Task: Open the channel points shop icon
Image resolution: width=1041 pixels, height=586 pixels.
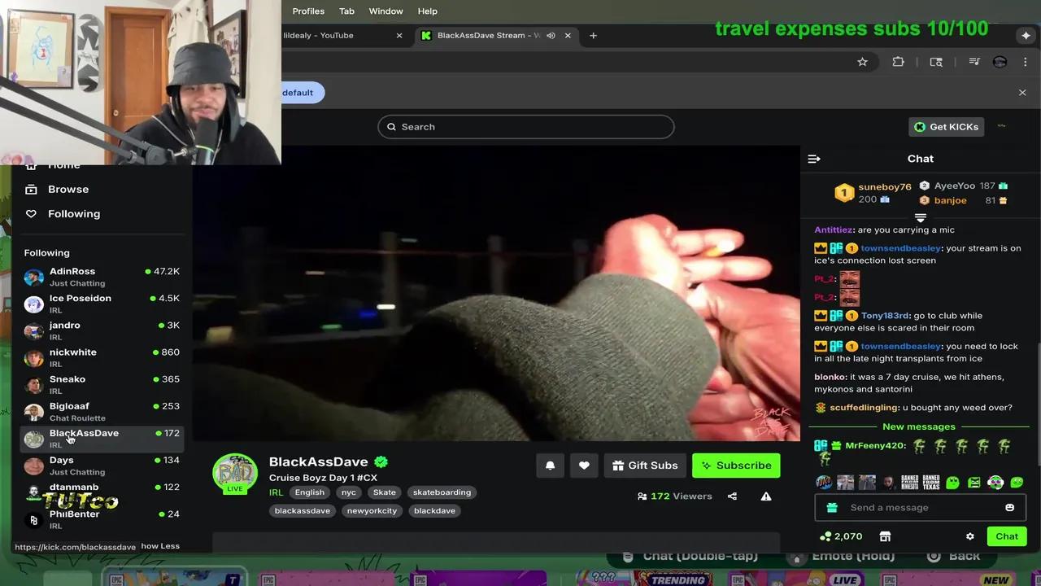Action: (885, 536)
